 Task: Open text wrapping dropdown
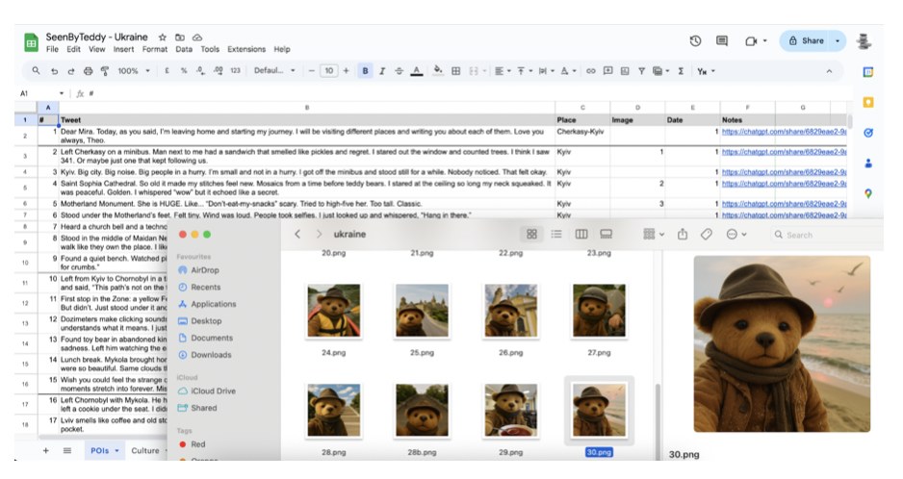(546, 71)
